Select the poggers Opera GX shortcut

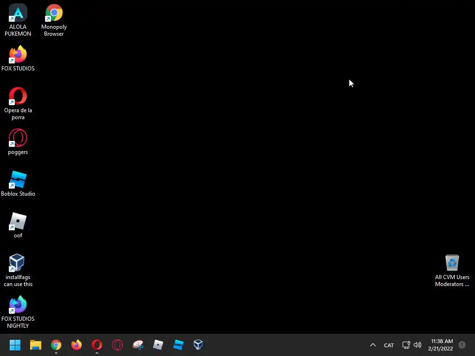18,142
